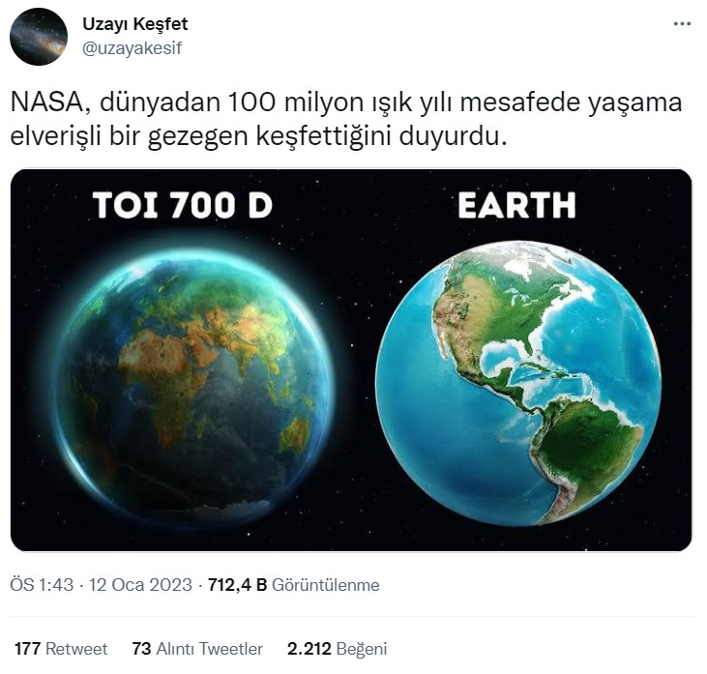707x674 pixels.
Task: Click the phrase '100 milyon ışık yılı'
Action: click(x=319, y=103)
